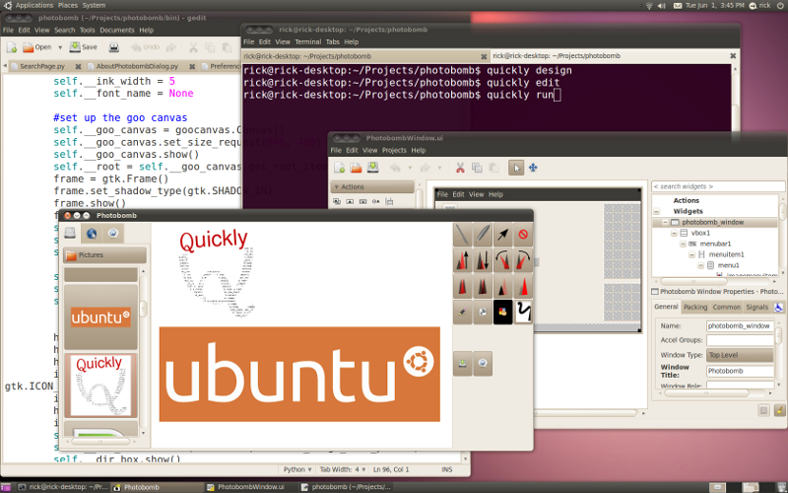Click the Cut scissors icon in Glade toolbar
This screenshot has width=788, height=493.
(460, 168)
